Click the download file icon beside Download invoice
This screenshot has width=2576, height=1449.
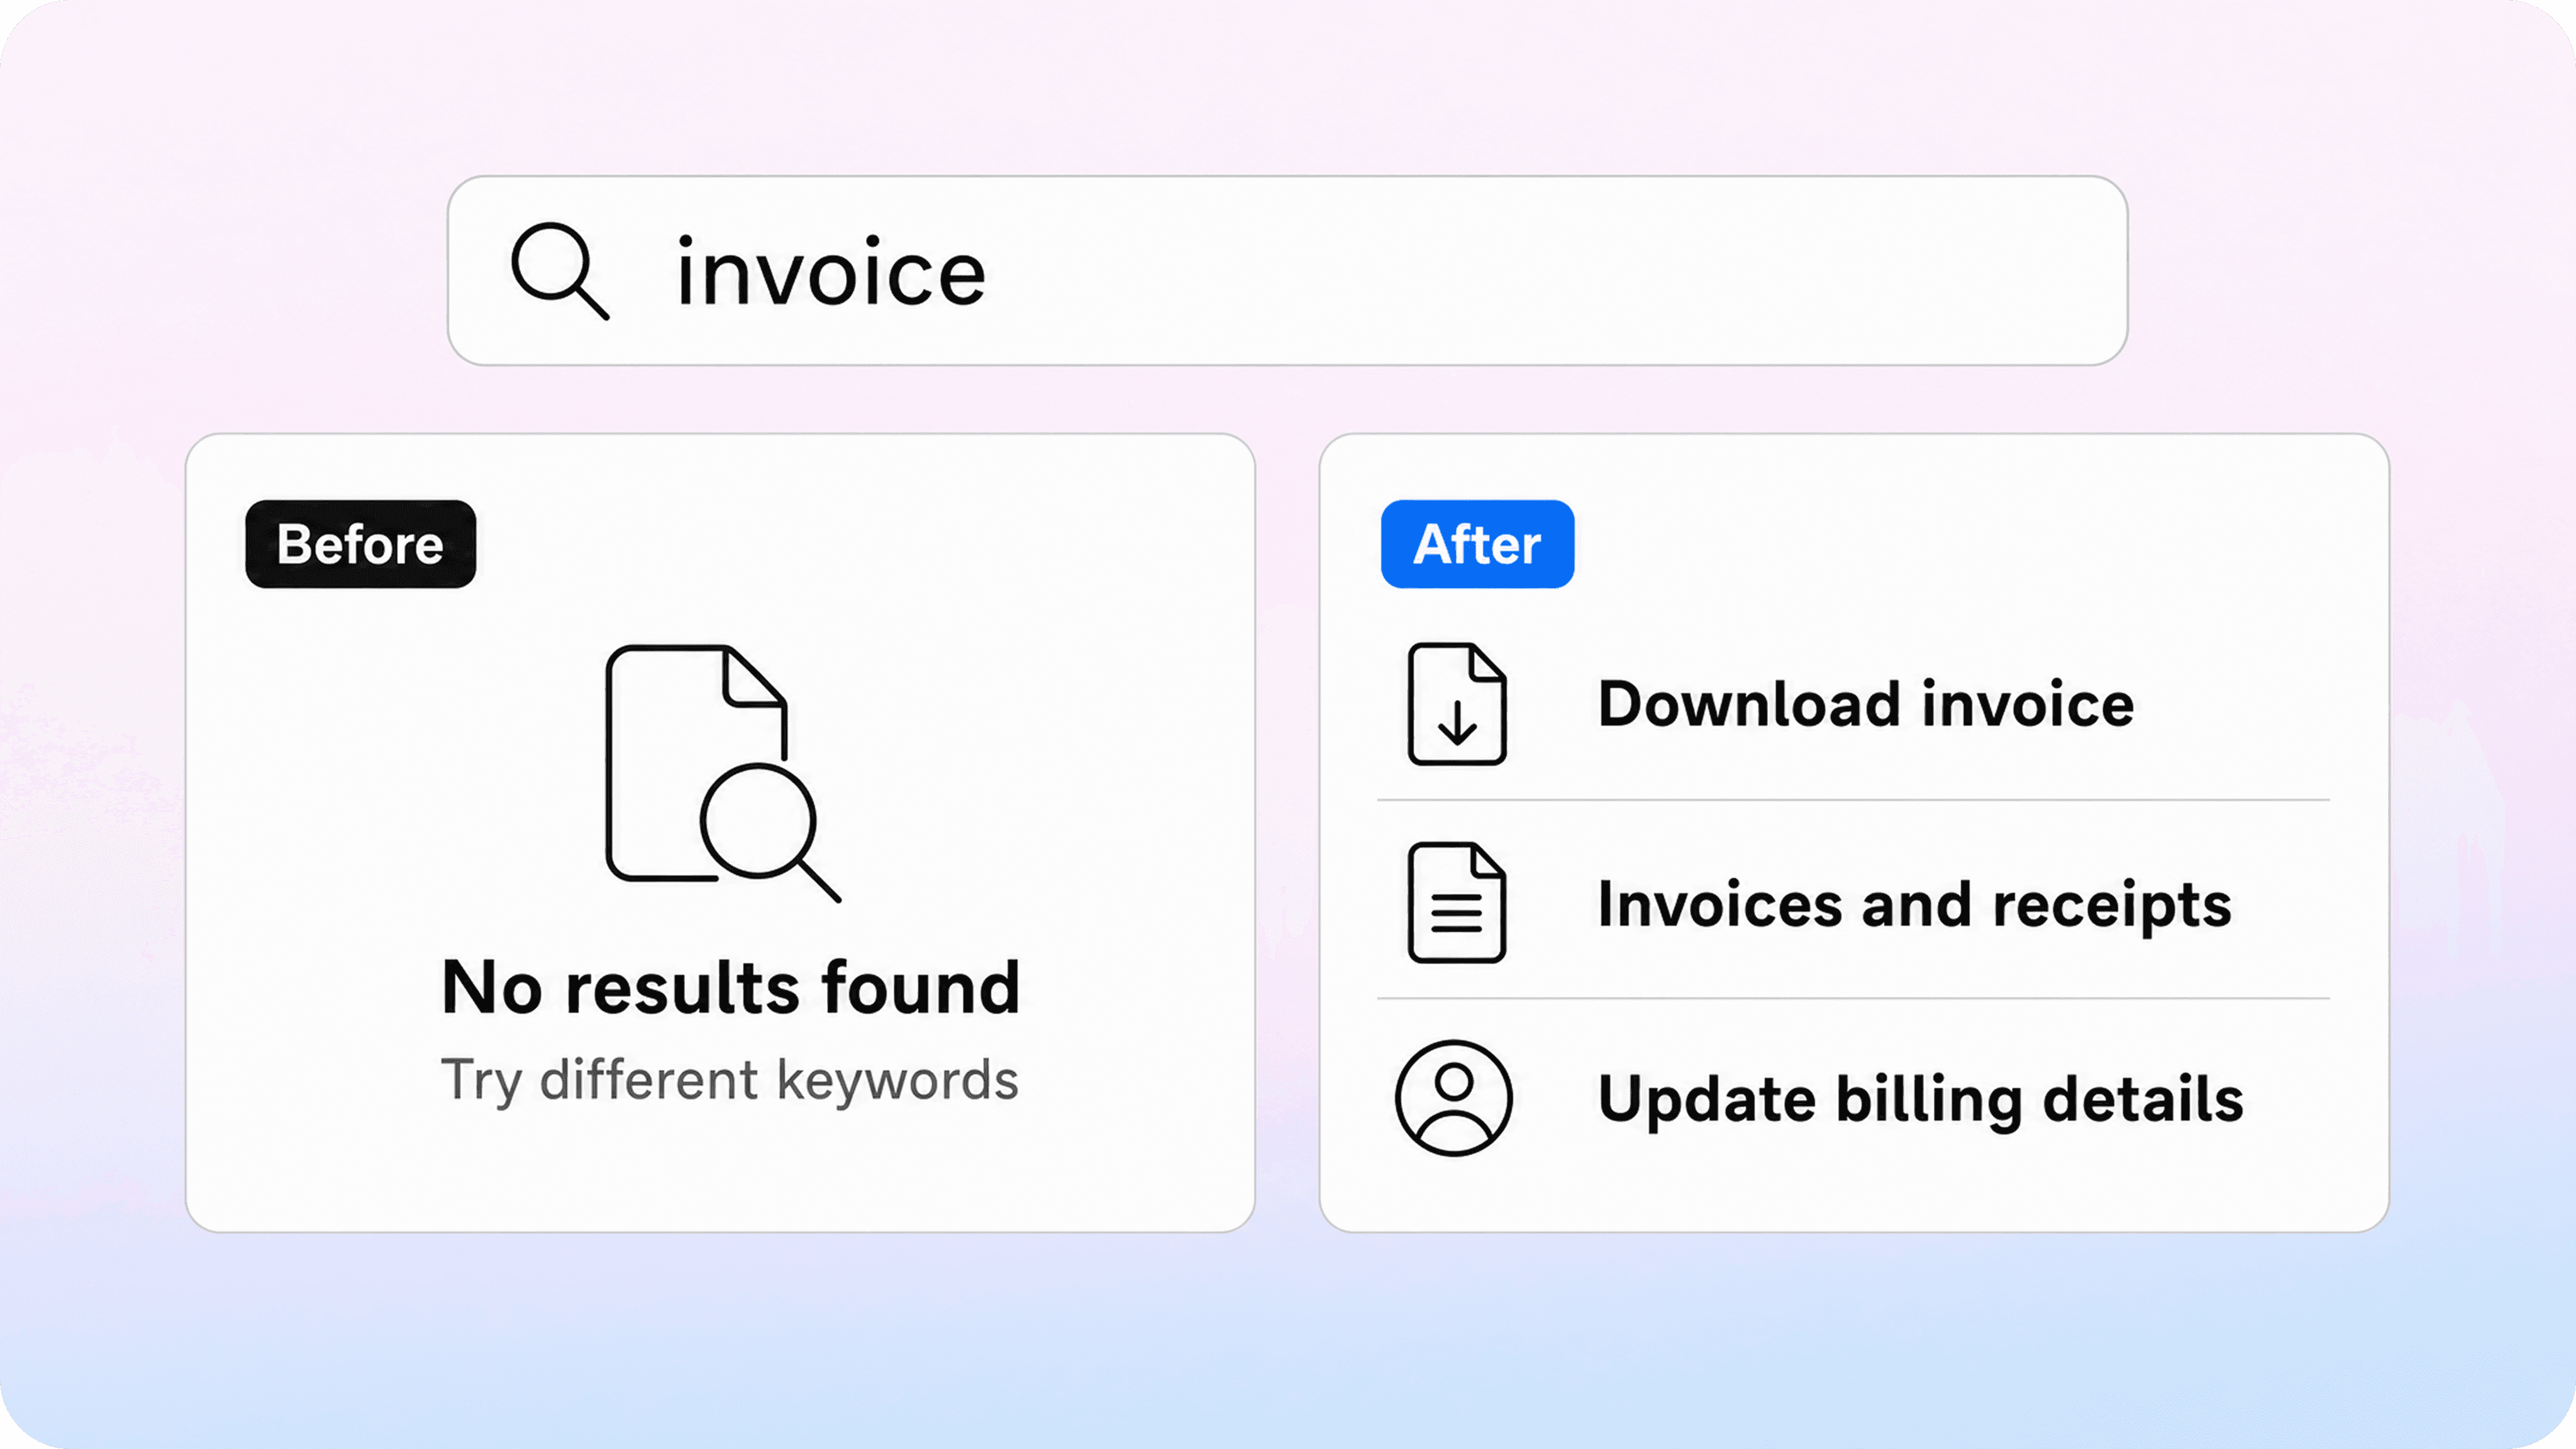click(x=1457, y=704)
